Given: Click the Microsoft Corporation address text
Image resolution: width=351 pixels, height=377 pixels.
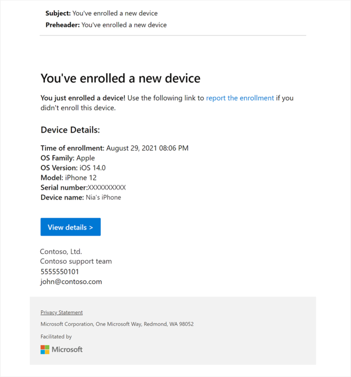Looking at the screenshot, I should click(x=117, y=324).
